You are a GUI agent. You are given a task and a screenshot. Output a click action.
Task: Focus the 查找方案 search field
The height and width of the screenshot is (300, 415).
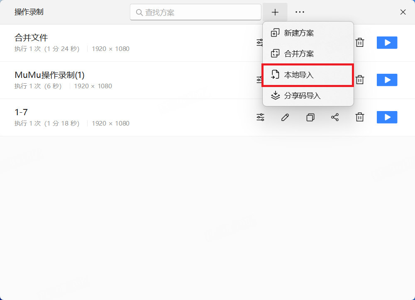pyautogui.click(x=195, y=12)
